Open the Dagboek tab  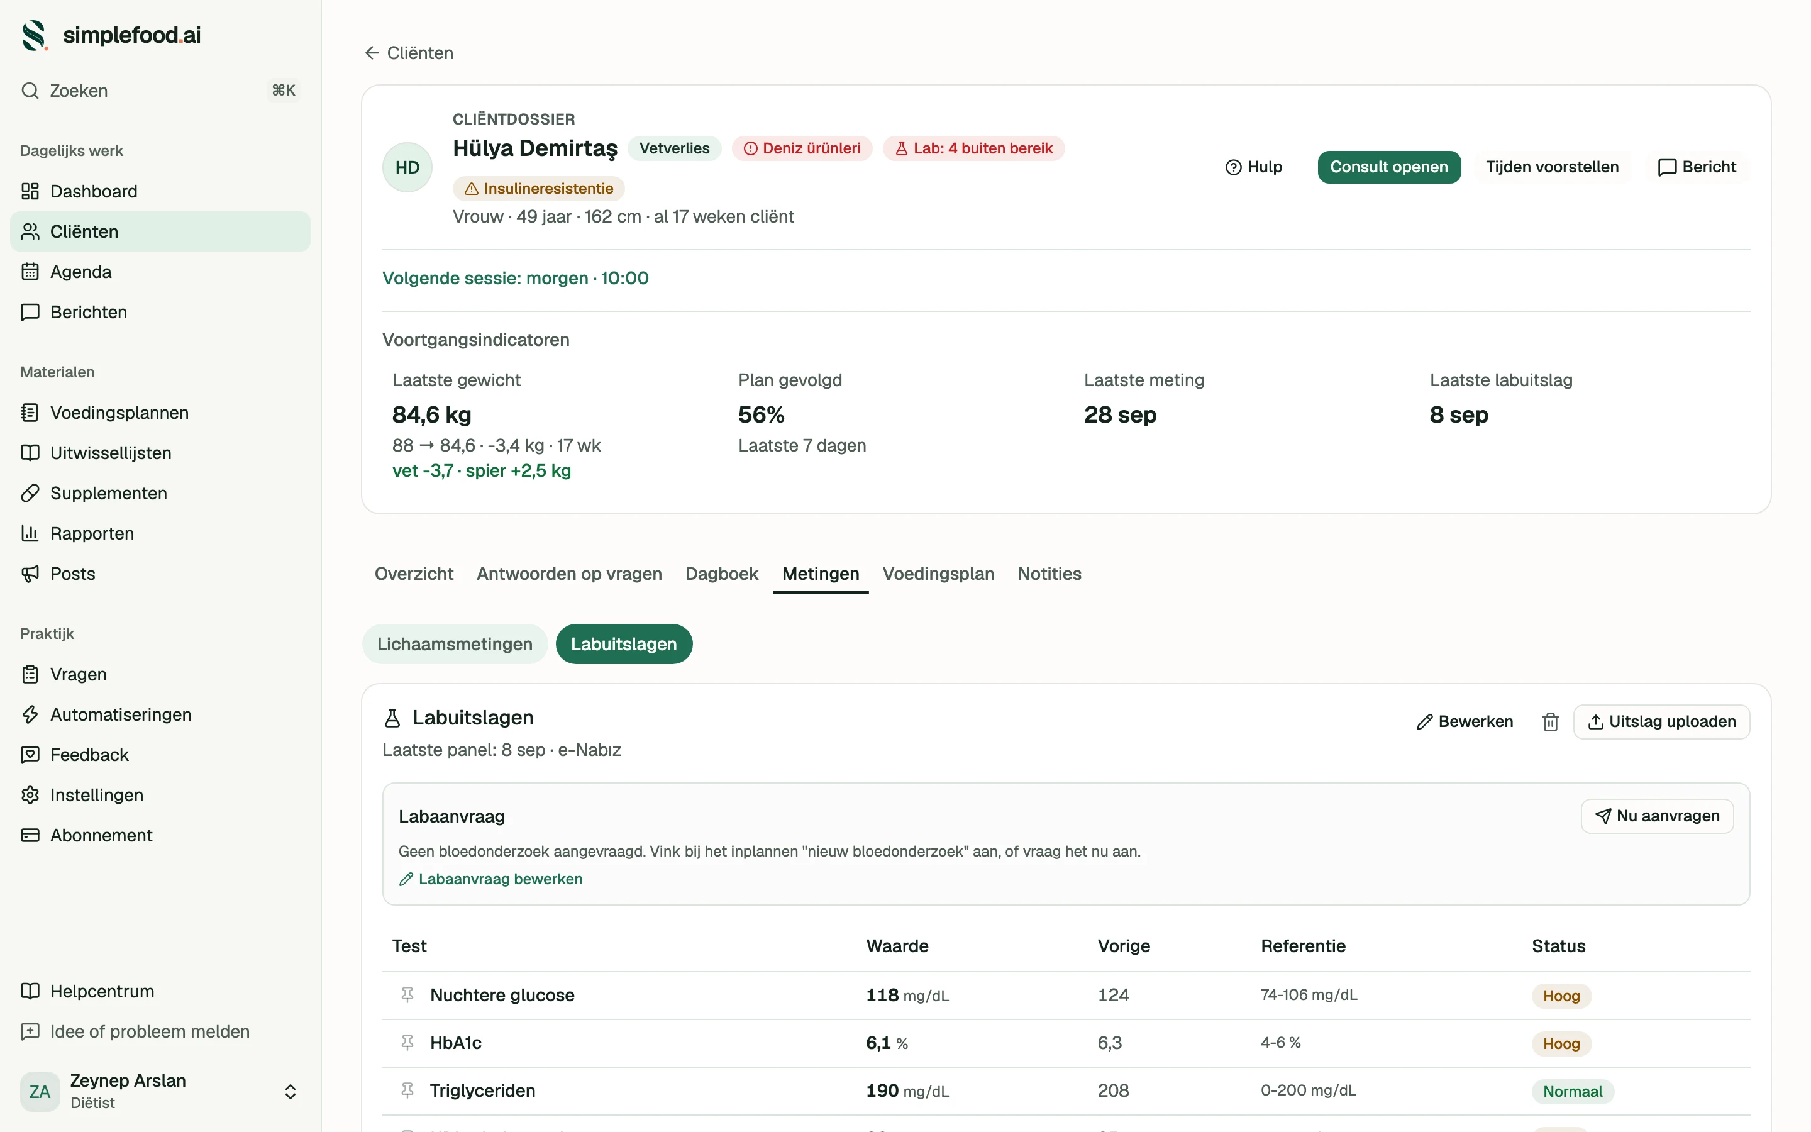click(x=721, y=574)
